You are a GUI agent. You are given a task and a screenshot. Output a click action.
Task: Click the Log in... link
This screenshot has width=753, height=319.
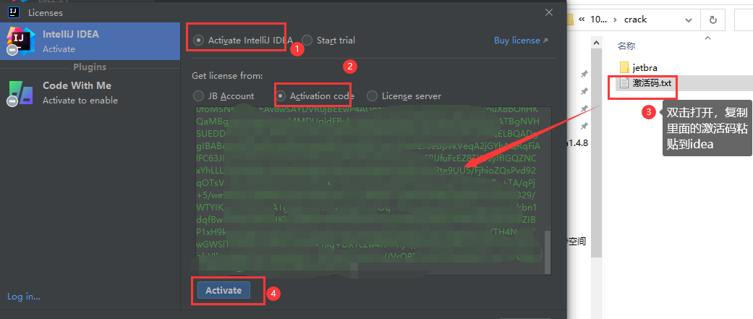[24, 297]
